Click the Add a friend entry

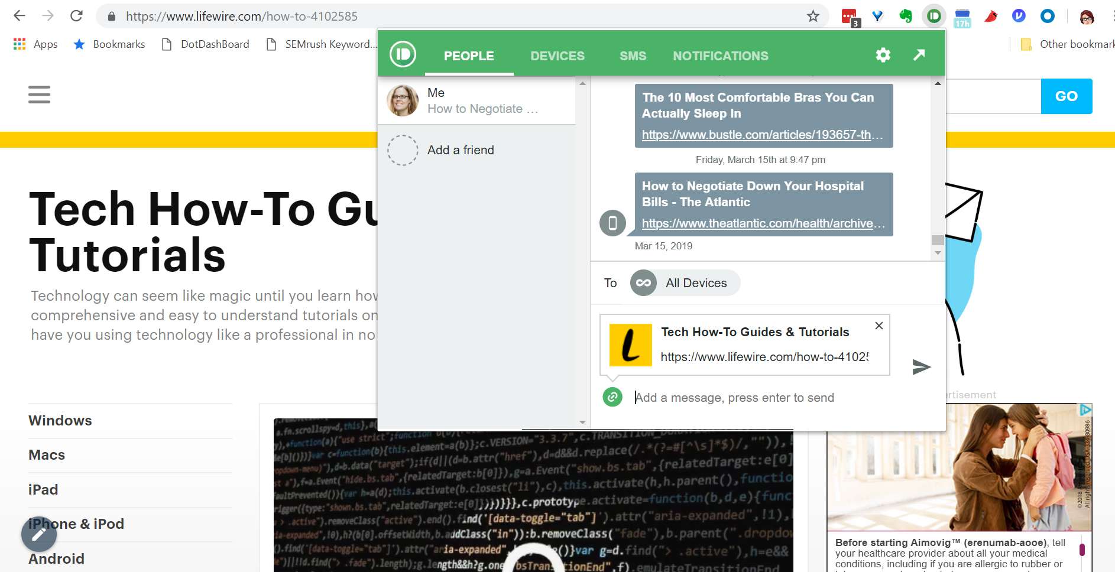coord(477,150)
